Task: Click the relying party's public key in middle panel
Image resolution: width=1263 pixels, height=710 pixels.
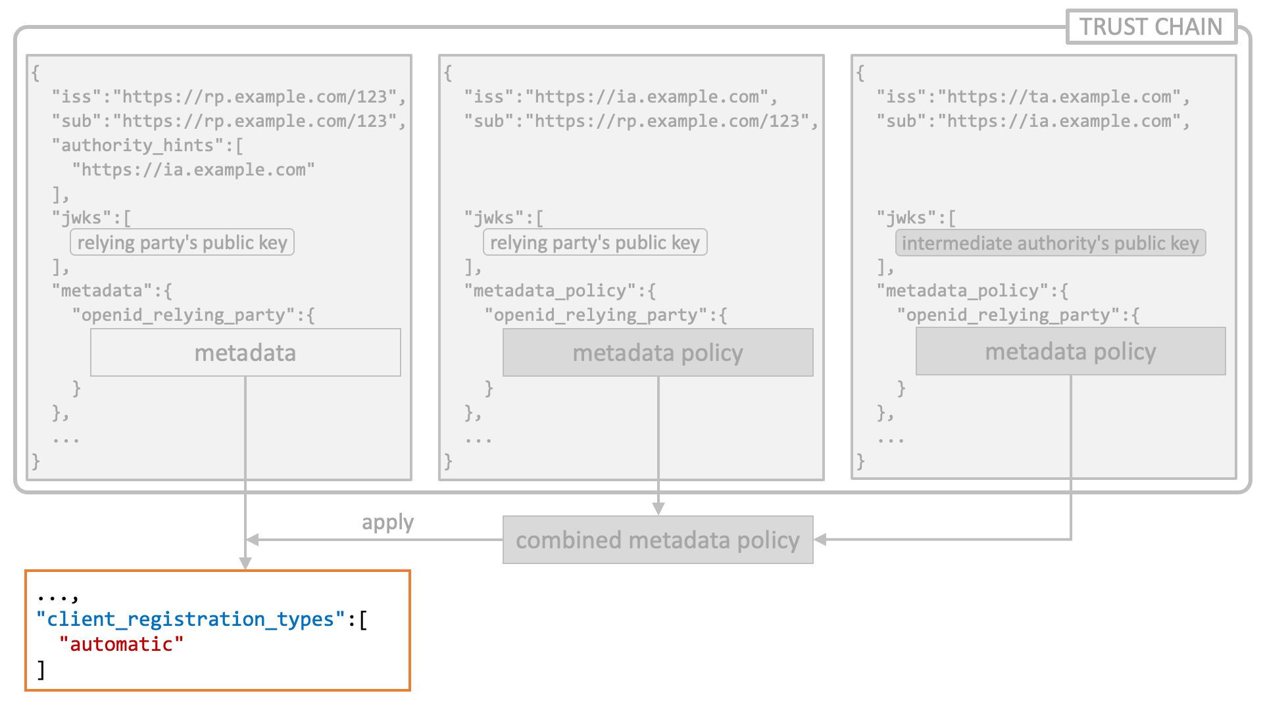Action: 595,242
